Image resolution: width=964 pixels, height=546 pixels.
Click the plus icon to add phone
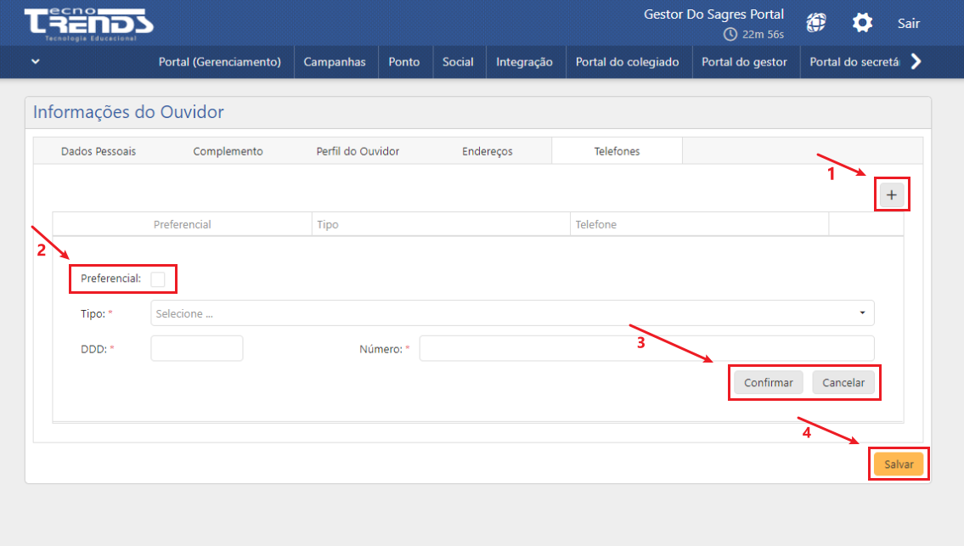point(891,195)
